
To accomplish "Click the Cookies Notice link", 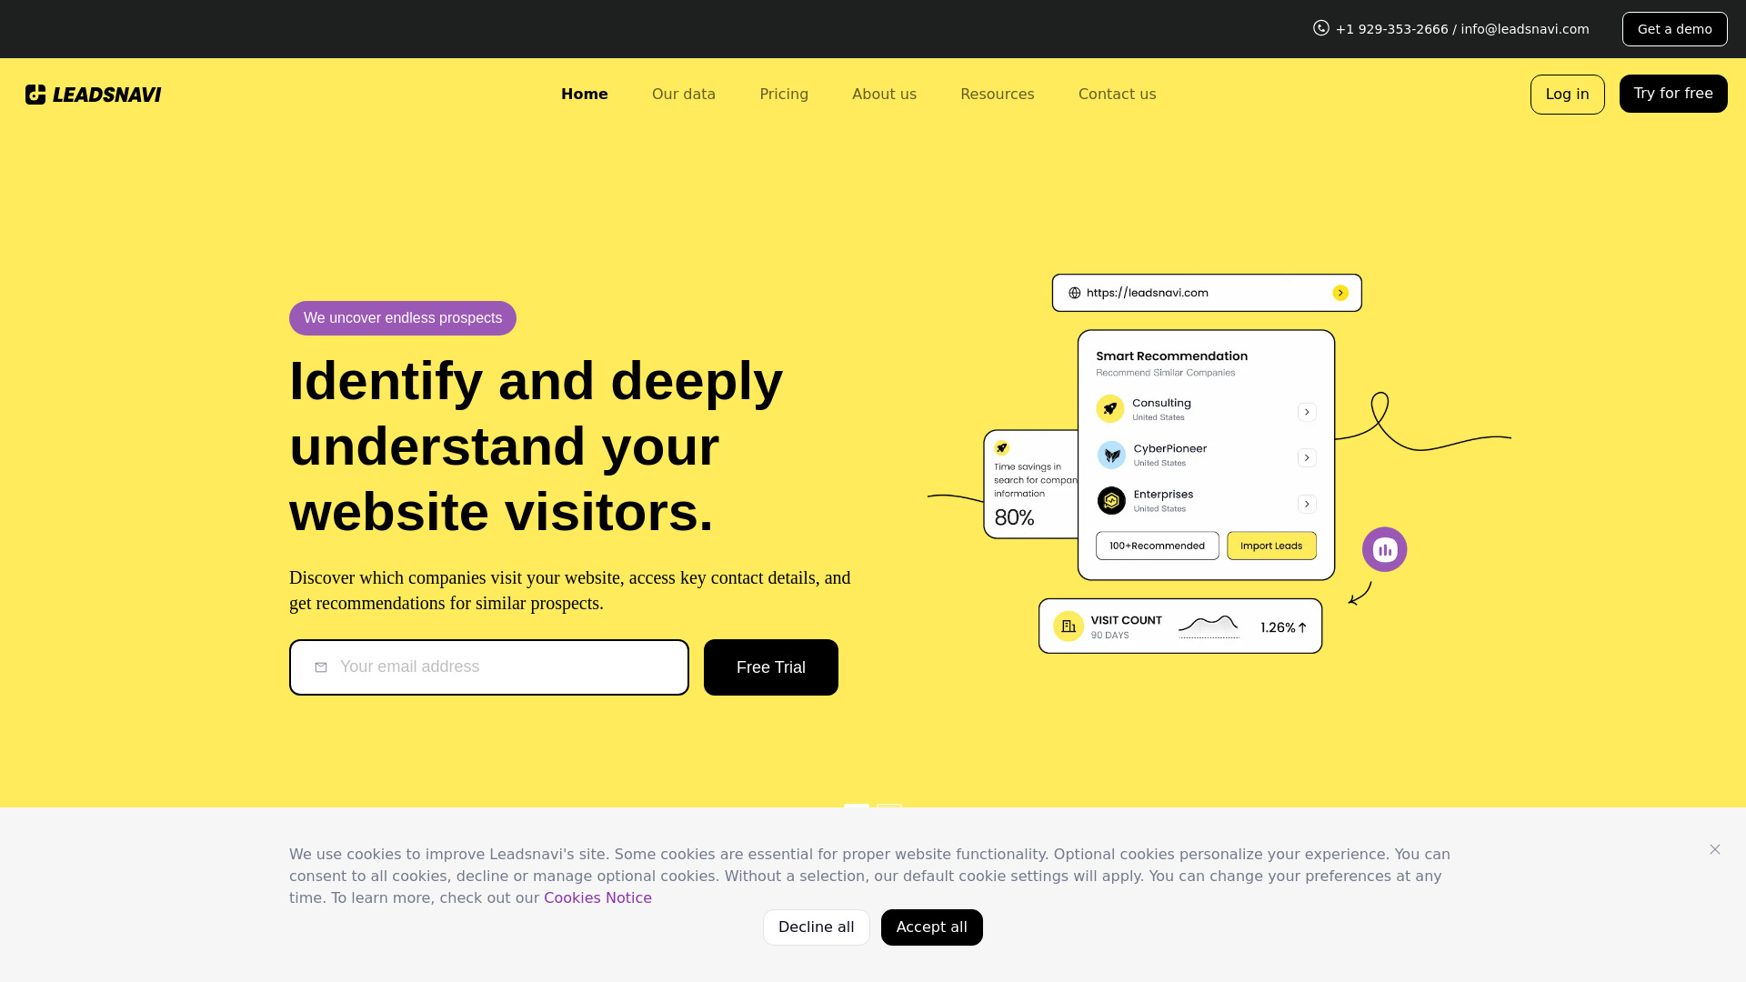I will (597, 897).
